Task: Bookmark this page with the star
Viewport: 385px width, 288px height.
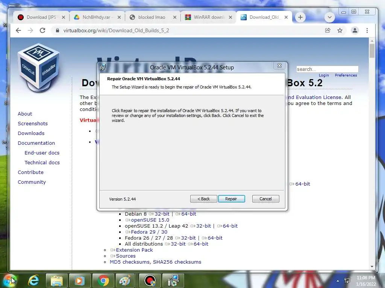Action: click(340, 30)
